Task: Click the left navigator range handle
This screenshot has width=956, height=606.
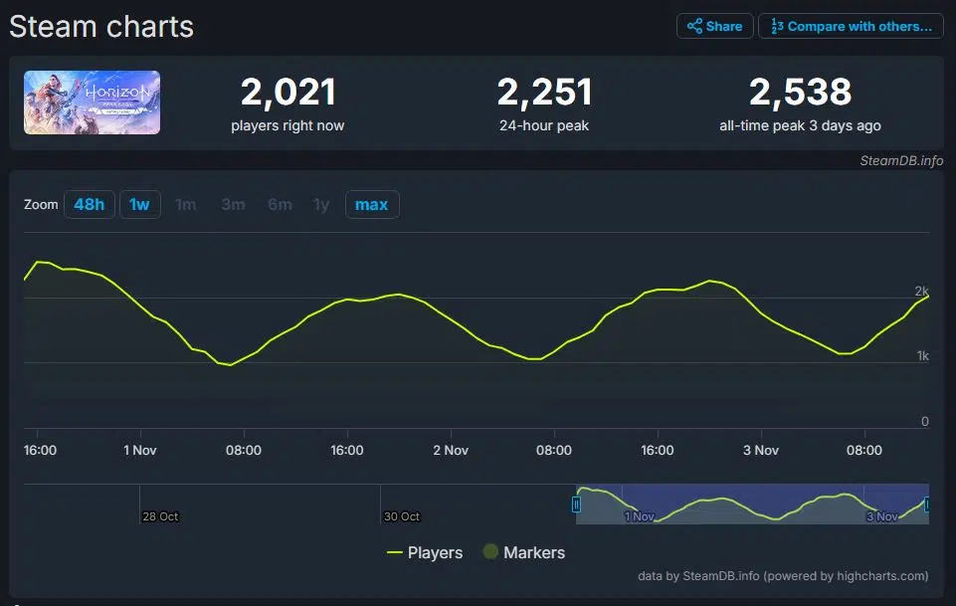Action: 576,505
